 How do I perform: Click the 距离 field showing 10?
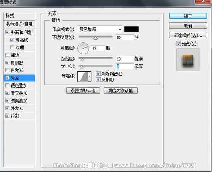click(125, 59)
